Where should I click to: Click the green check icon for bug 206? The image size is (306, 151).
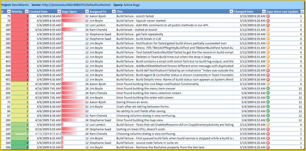pos(268,93)
